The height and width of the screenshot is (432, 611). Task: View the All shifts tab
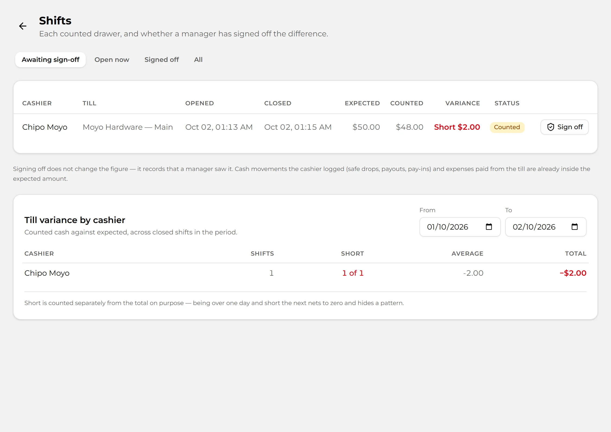tap(198, 60)
